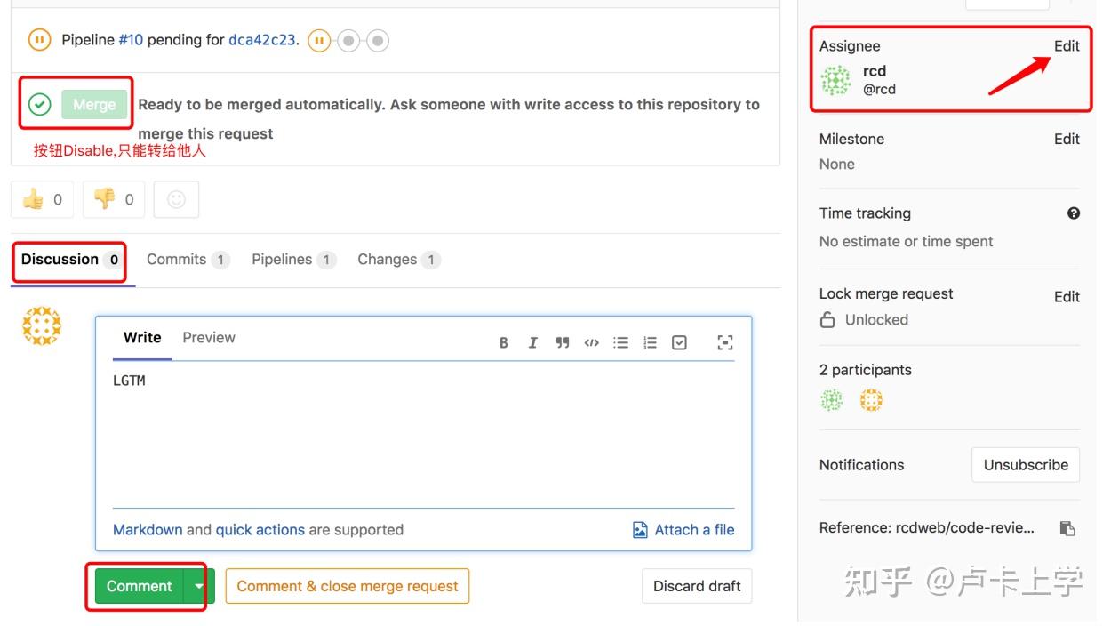Open the emoji award picker
Screen dimensions: 1111x626
click(x=176, y=198)
